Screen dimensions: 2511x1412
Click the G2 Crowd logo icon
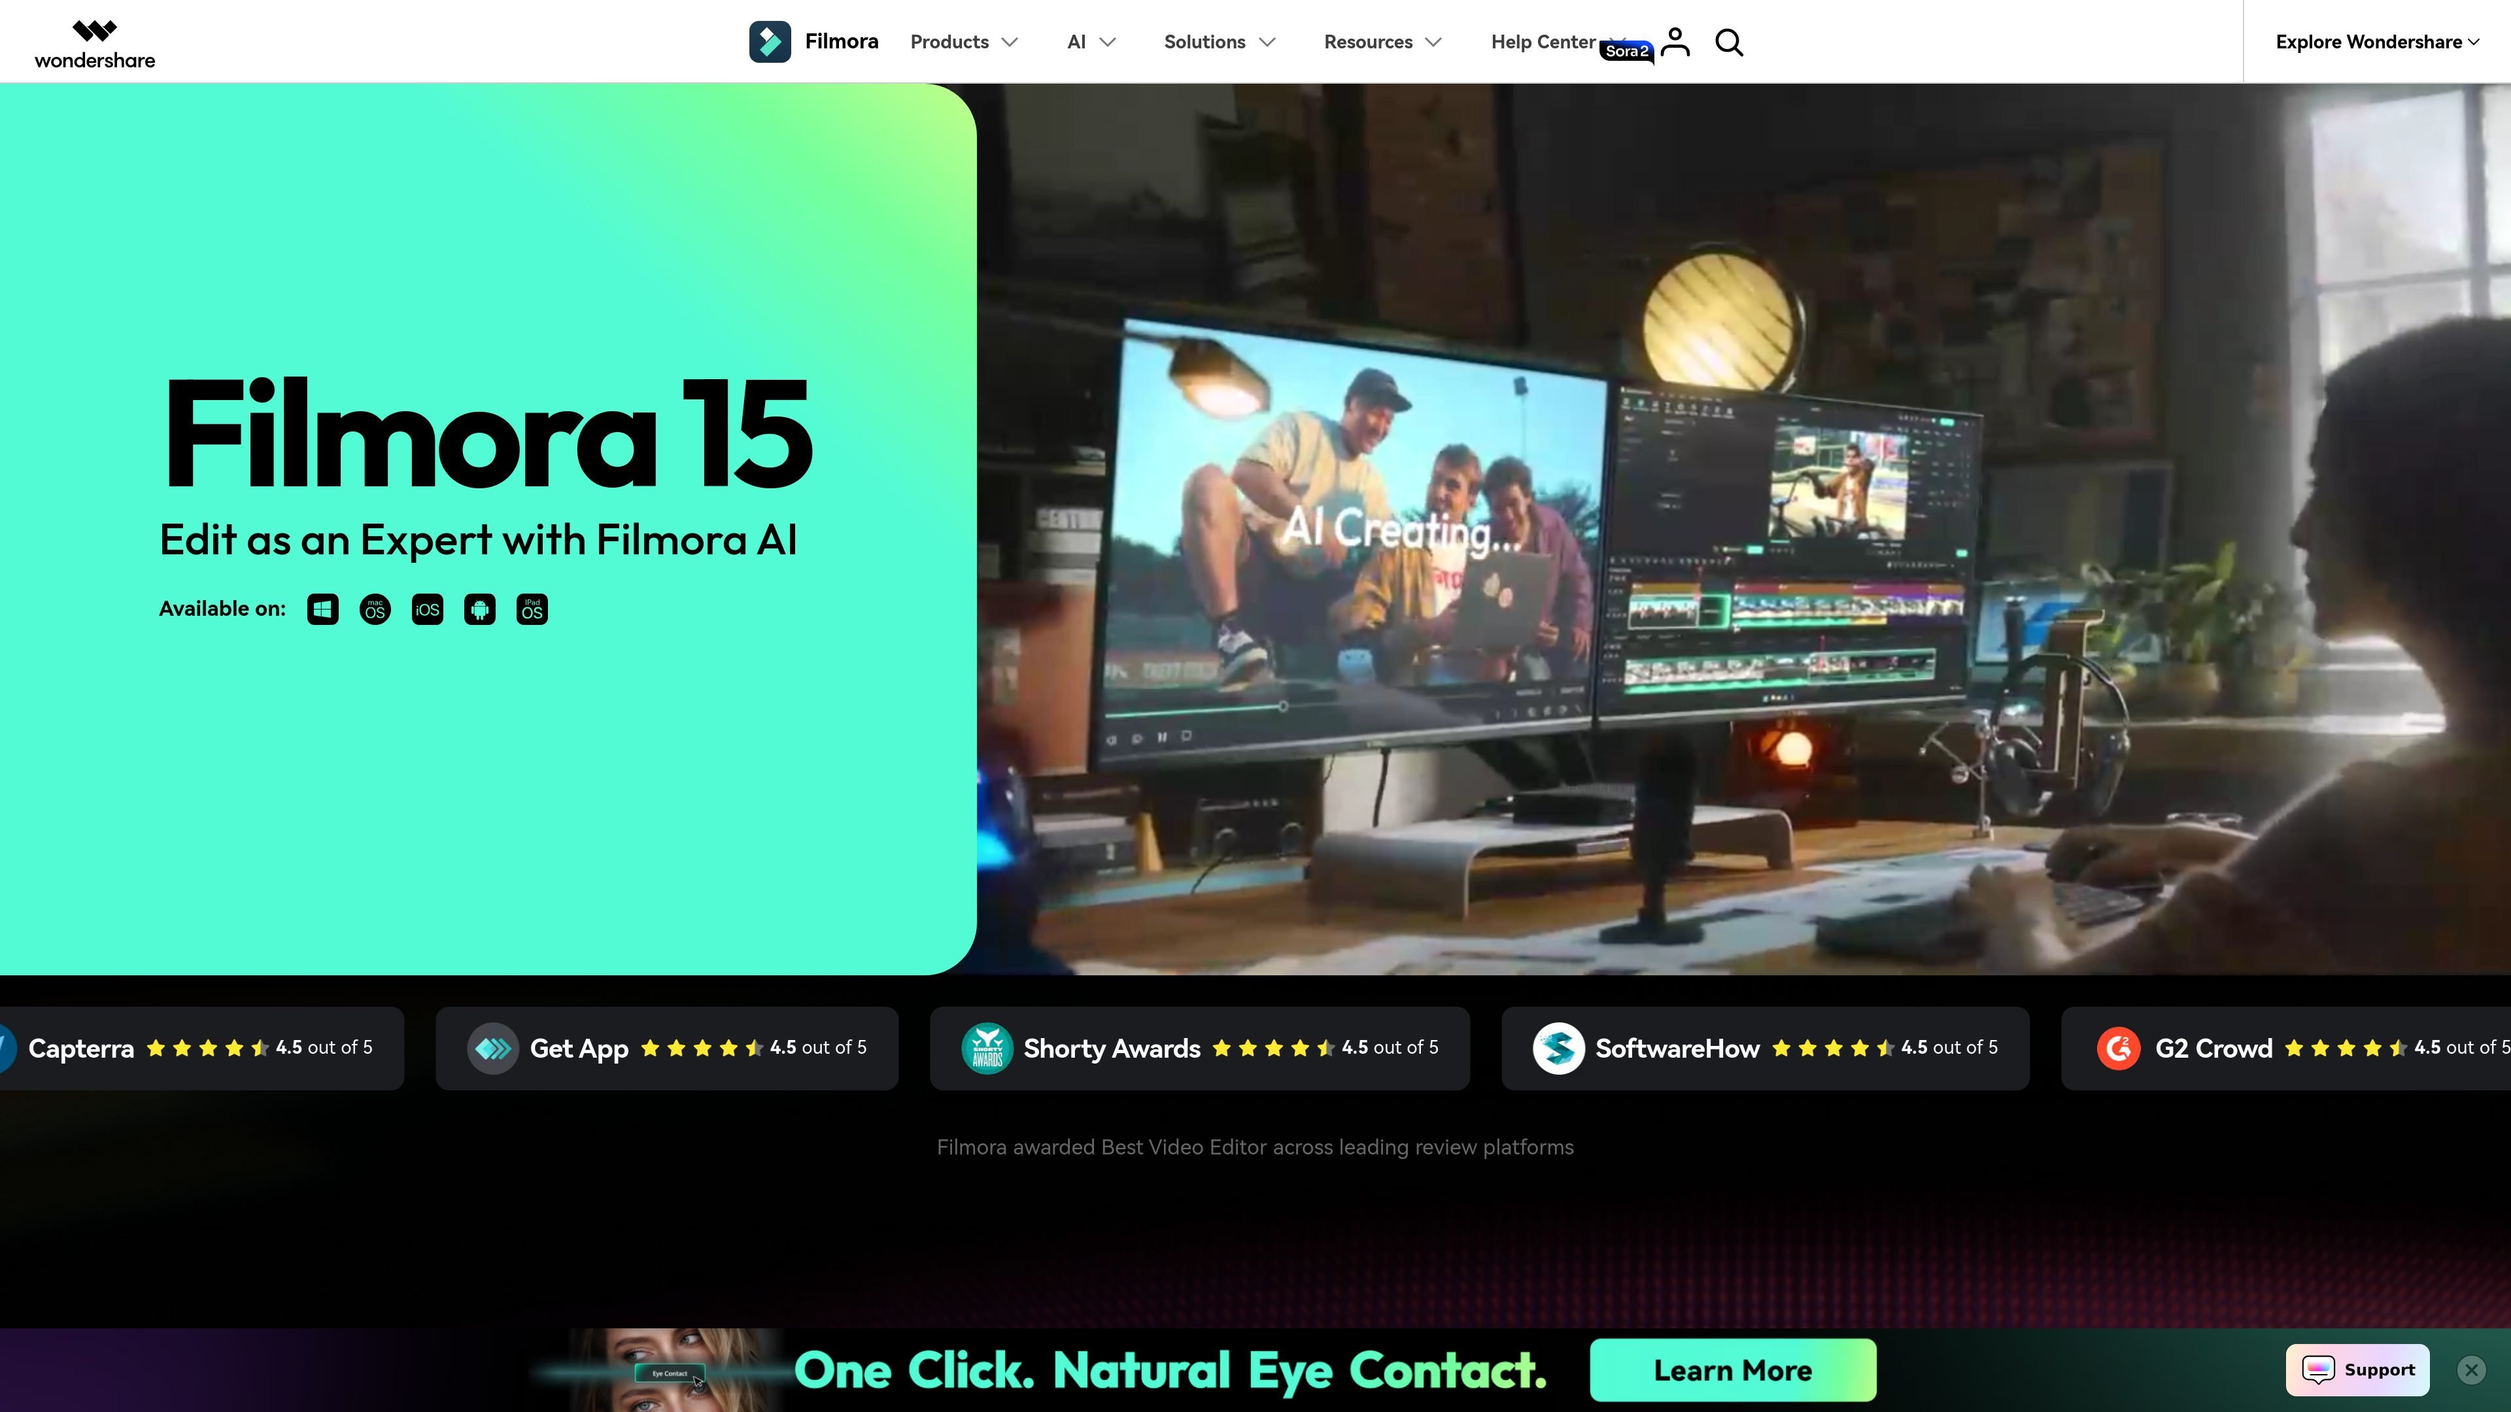[x=2119, y=1049]
